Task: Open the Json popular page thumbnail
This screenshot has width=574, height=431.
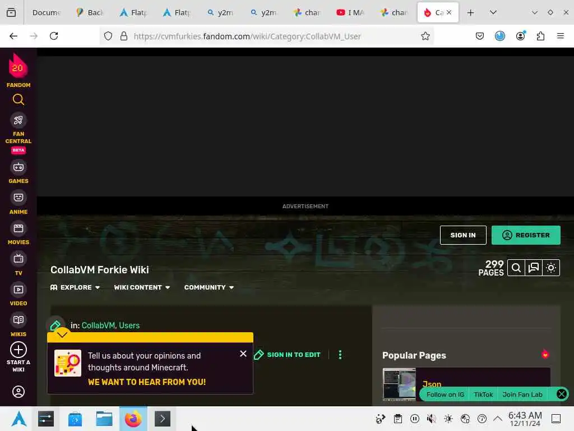Action: click(x=399, y=384)
